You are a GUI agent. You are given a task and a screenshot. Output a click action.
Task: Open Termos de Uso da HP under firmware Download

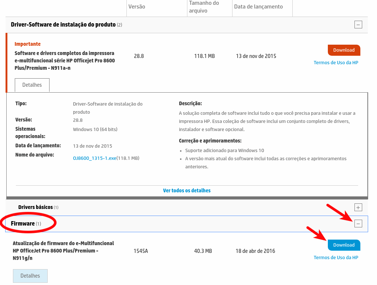coord(336,258)
